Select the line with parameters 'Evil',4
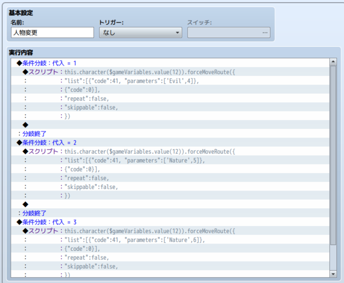Screen dimensions: 344x283 pos(170,81)
